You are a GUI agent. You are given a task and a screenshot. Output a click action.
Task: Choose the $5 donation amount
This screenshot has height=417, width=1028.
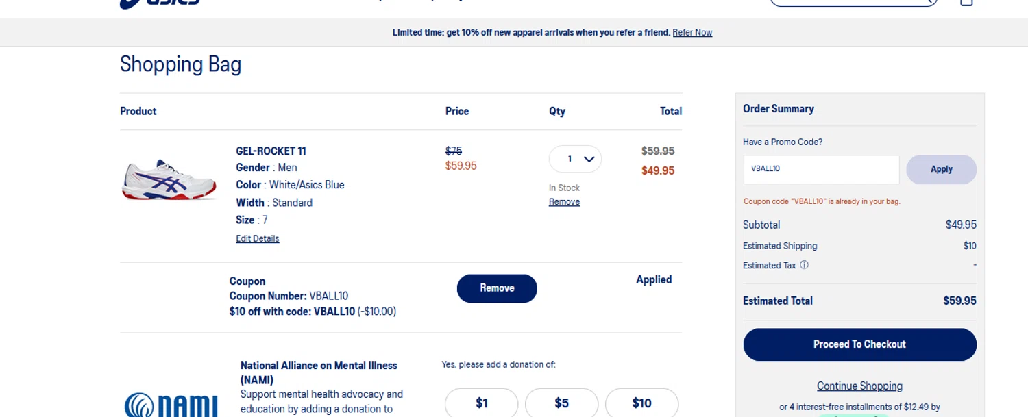point(561,403)
